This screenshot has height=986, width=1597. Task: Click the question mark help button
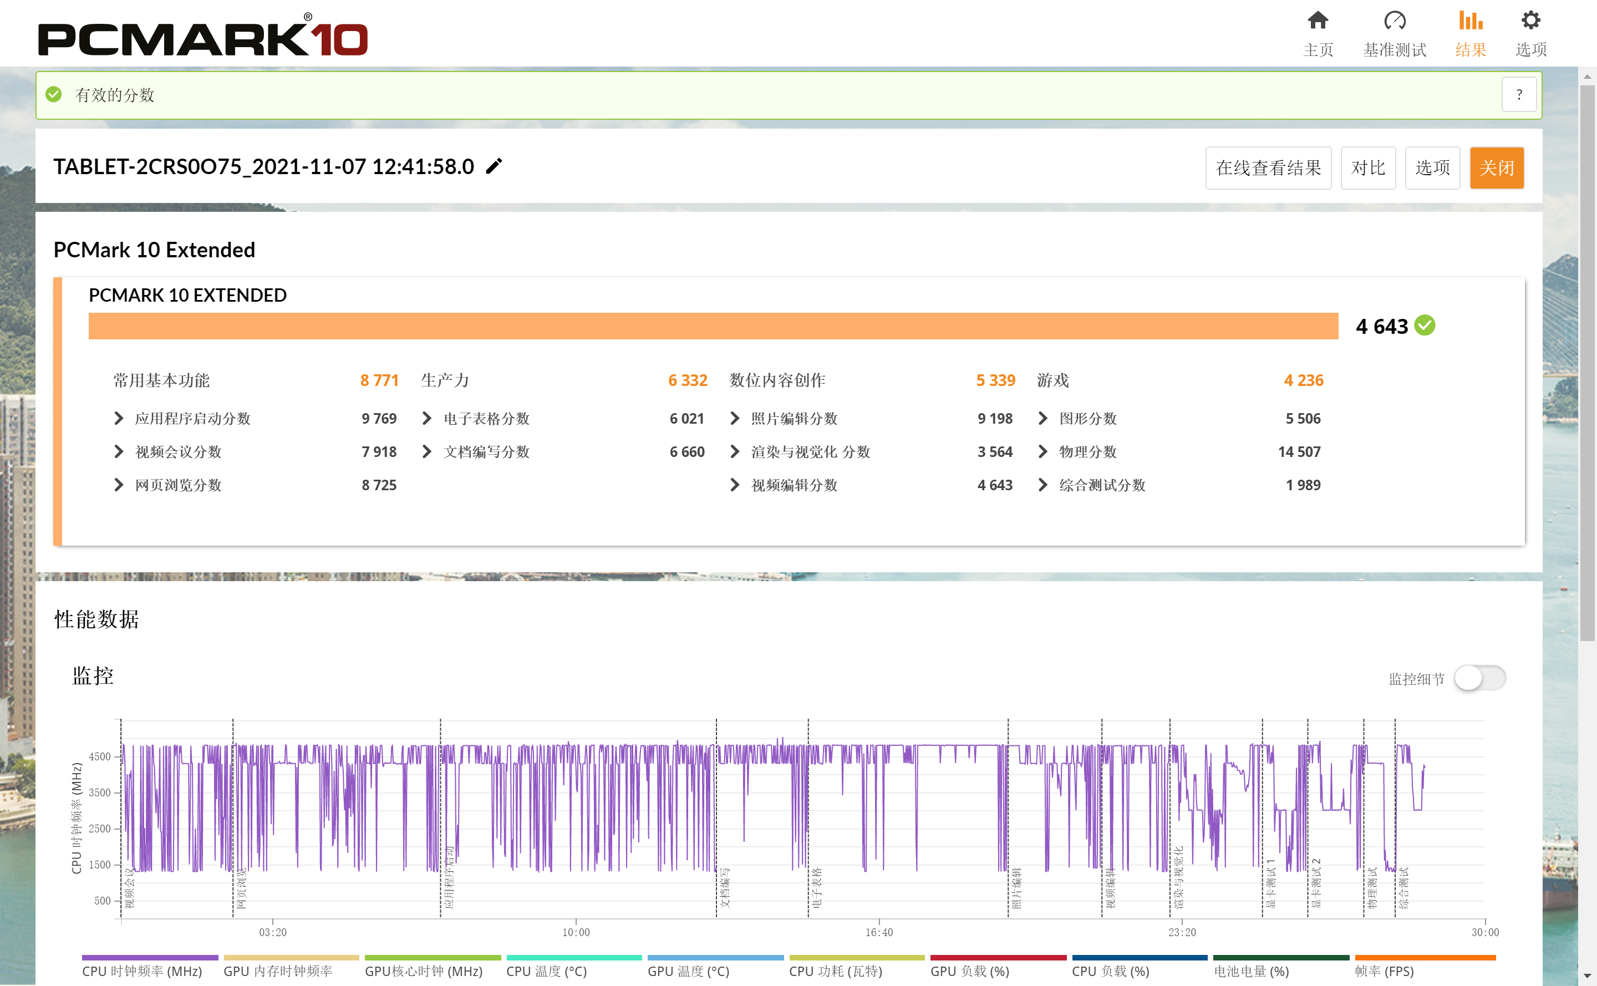[x=1519, y=95]
